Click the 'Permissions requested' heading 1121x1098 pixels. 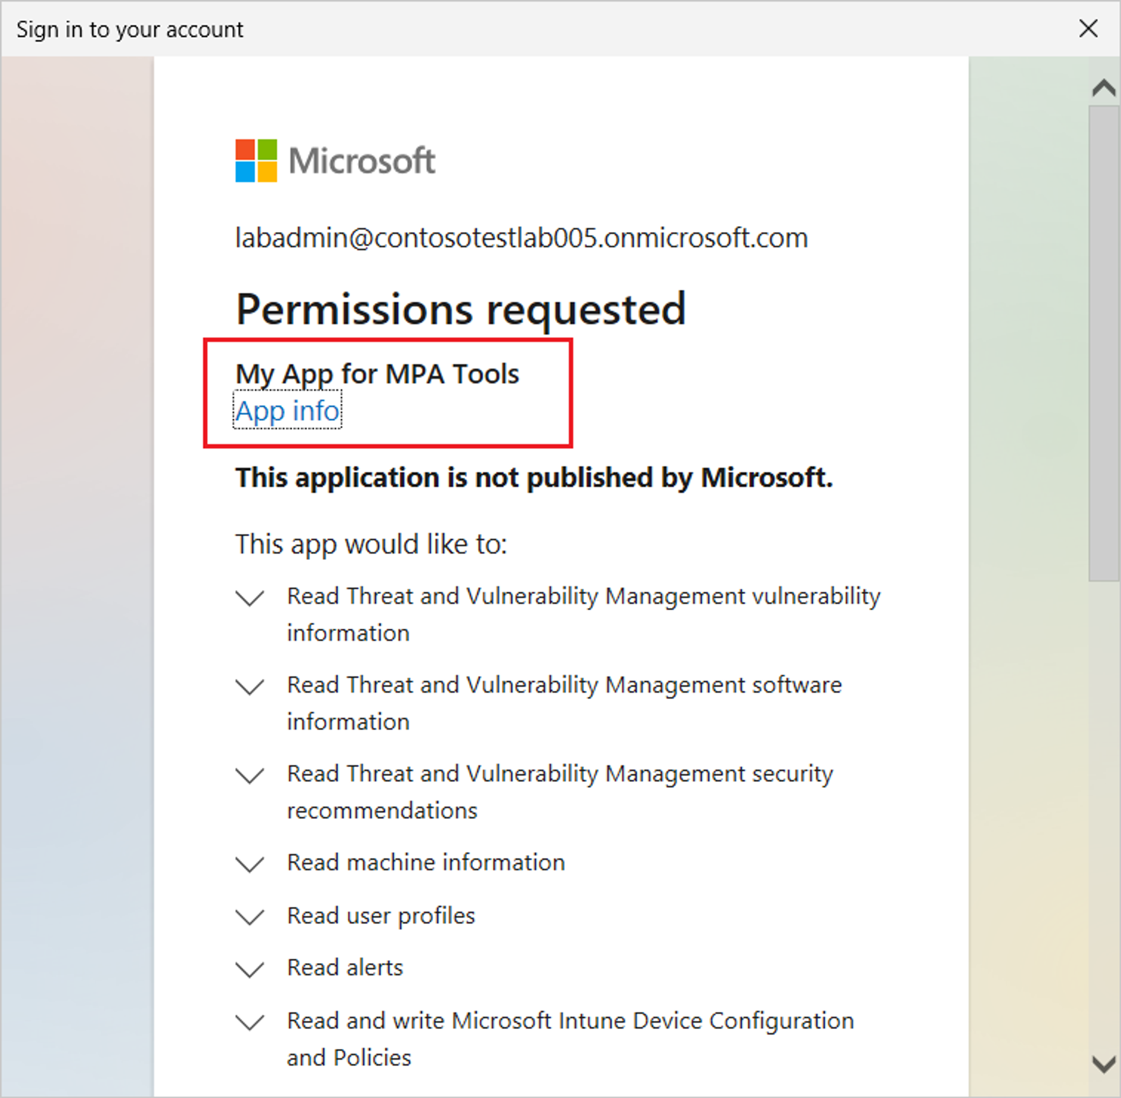(x=461, y=310)
